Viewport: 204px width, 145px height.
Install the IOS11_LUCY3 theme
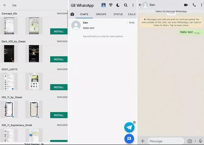click(59, 87)
